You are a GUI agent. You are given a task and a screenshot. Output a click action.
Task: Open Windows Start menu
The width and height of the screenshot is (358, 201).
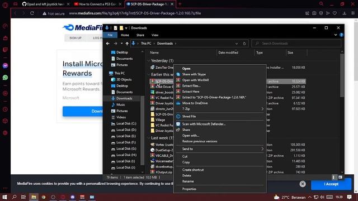point(4,197)
